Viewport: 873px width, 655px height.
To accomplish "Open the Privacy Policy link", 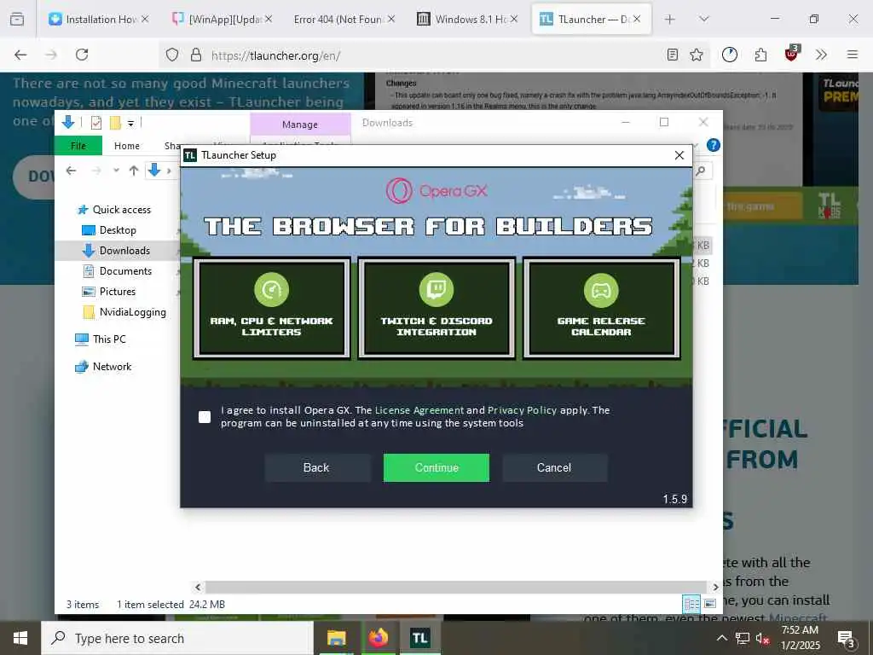I will (x=522, y=410).
